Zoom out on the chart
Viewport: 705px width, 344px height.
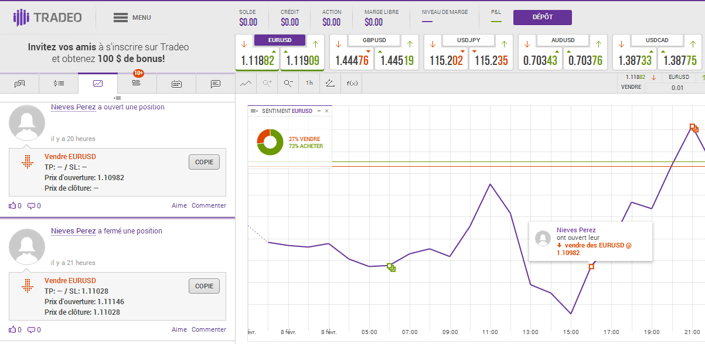[287, 83]
